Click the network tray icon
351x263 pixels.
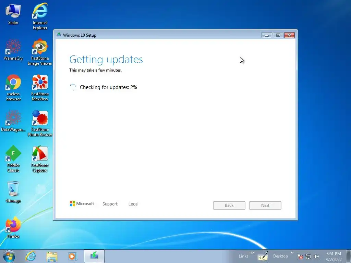(x=308, y=256)
